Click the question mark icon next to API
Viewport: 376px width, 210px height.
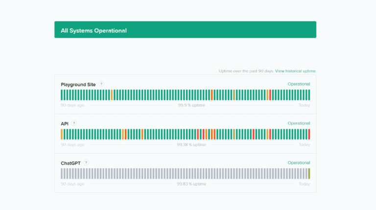[74, 123]
